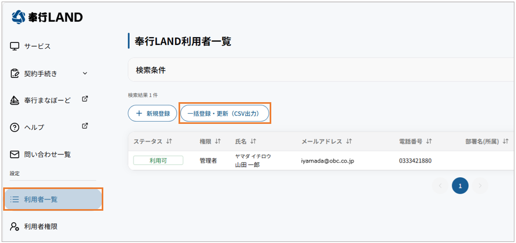The image size is (516, 243).
Task: Select the 管理者 cell
Action: pyautogui.click(x=208, y=161)
